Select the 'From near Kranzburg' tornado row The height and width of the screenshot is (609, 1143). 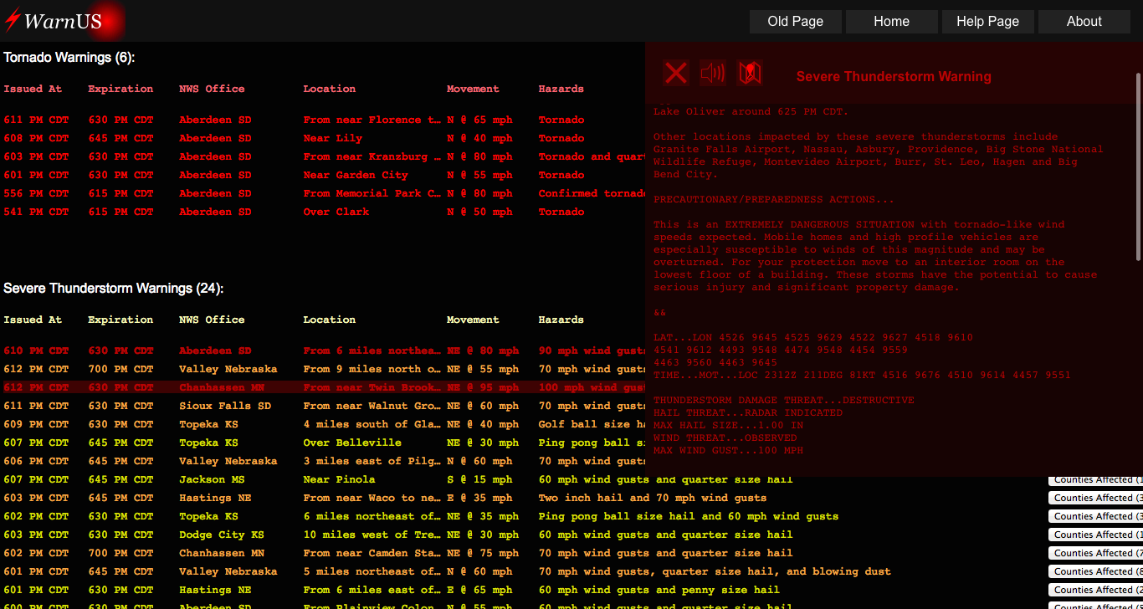[372, 156]
